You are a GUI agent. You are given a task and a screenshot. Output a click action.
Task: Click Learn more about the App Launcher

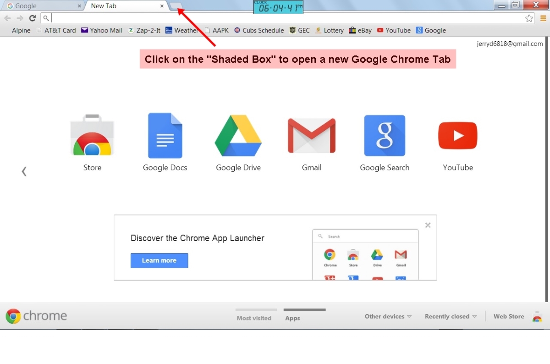tap(159, 260)
